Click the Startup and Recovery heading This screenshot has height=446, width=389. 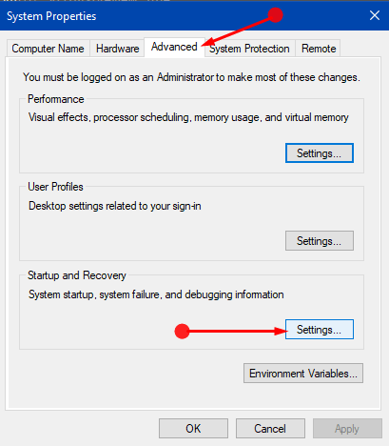pyautogui.click(x=77, y=275)
